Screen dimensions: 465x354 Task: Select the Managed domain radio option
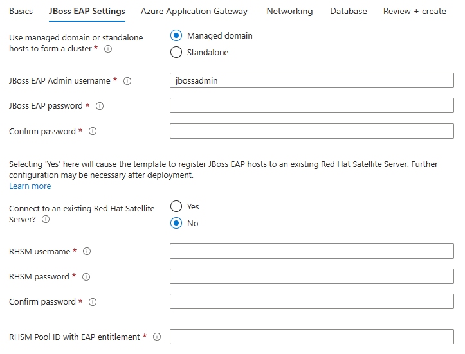click(176, 35)
